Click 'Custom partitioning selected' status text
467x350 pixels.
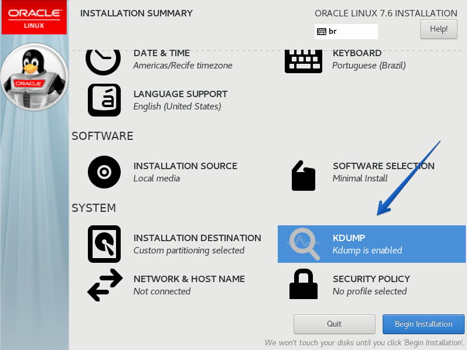tap(189, 251)
